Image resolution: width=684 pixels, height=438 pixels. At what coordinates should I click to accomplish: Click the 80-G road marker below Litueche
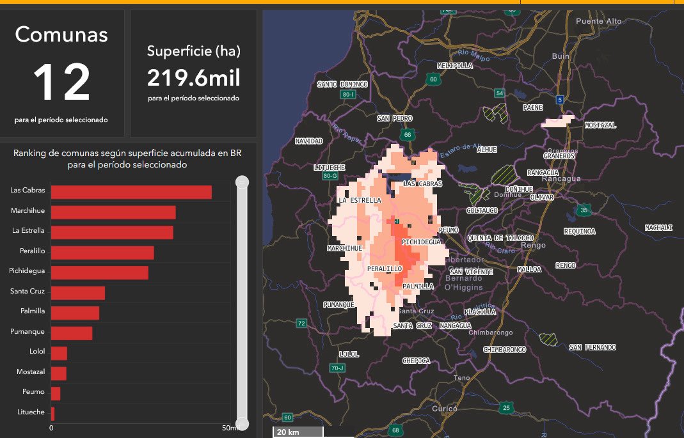[x=330, y=176]
